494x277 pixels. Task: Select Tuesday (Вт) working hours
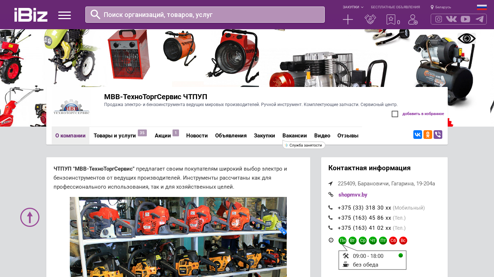coord(353,241)
